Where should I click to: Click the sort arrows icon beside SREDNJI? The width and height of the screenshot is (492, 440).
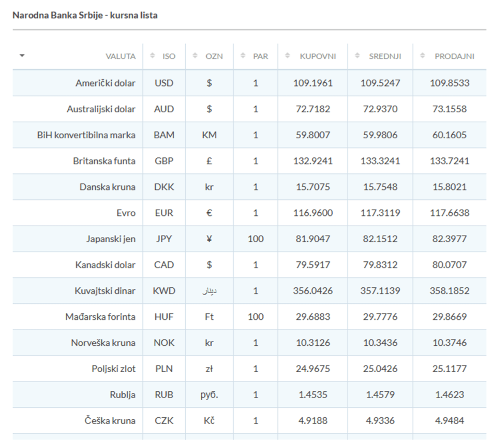pos(357,55)
